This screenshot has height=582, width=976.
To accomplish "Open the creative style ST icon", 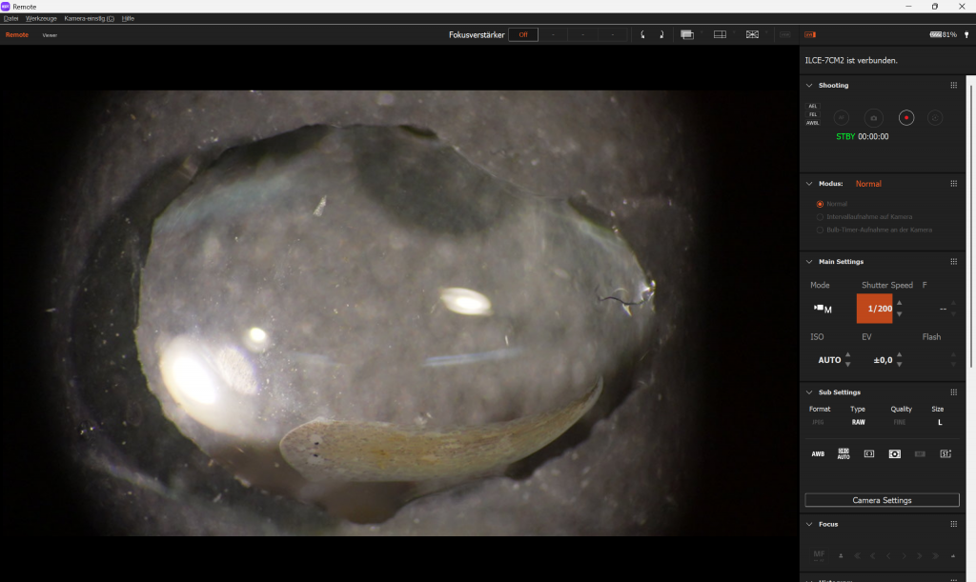I will 945,454.
